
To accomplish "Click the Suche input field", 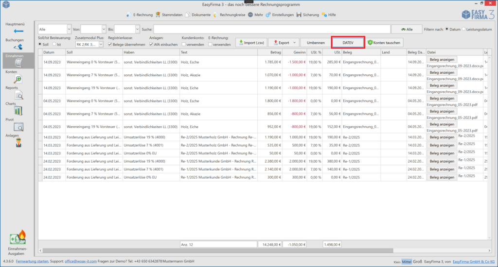I will 271,29.
